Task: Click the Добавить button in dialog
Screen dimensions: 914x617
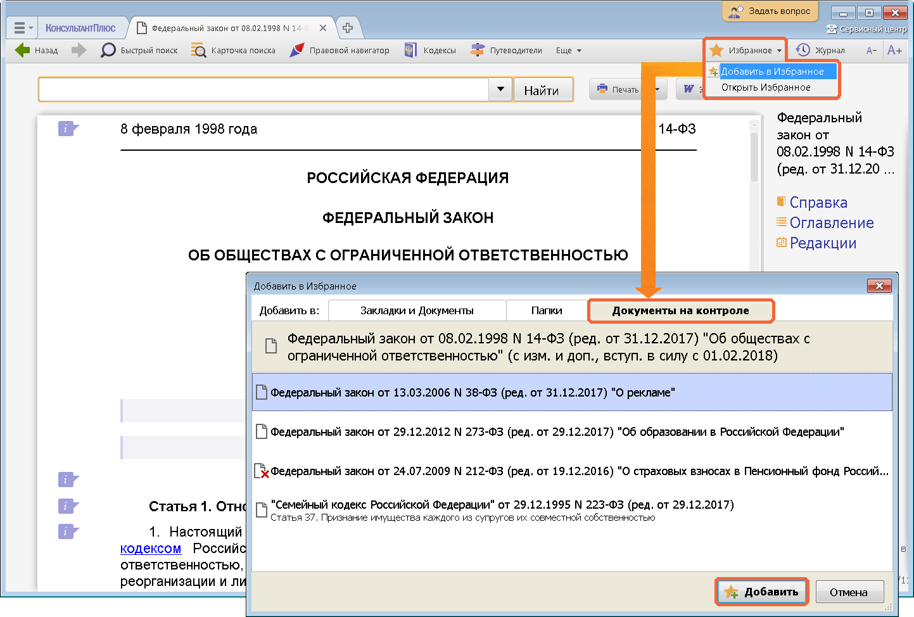Action: tap(762, 592)
